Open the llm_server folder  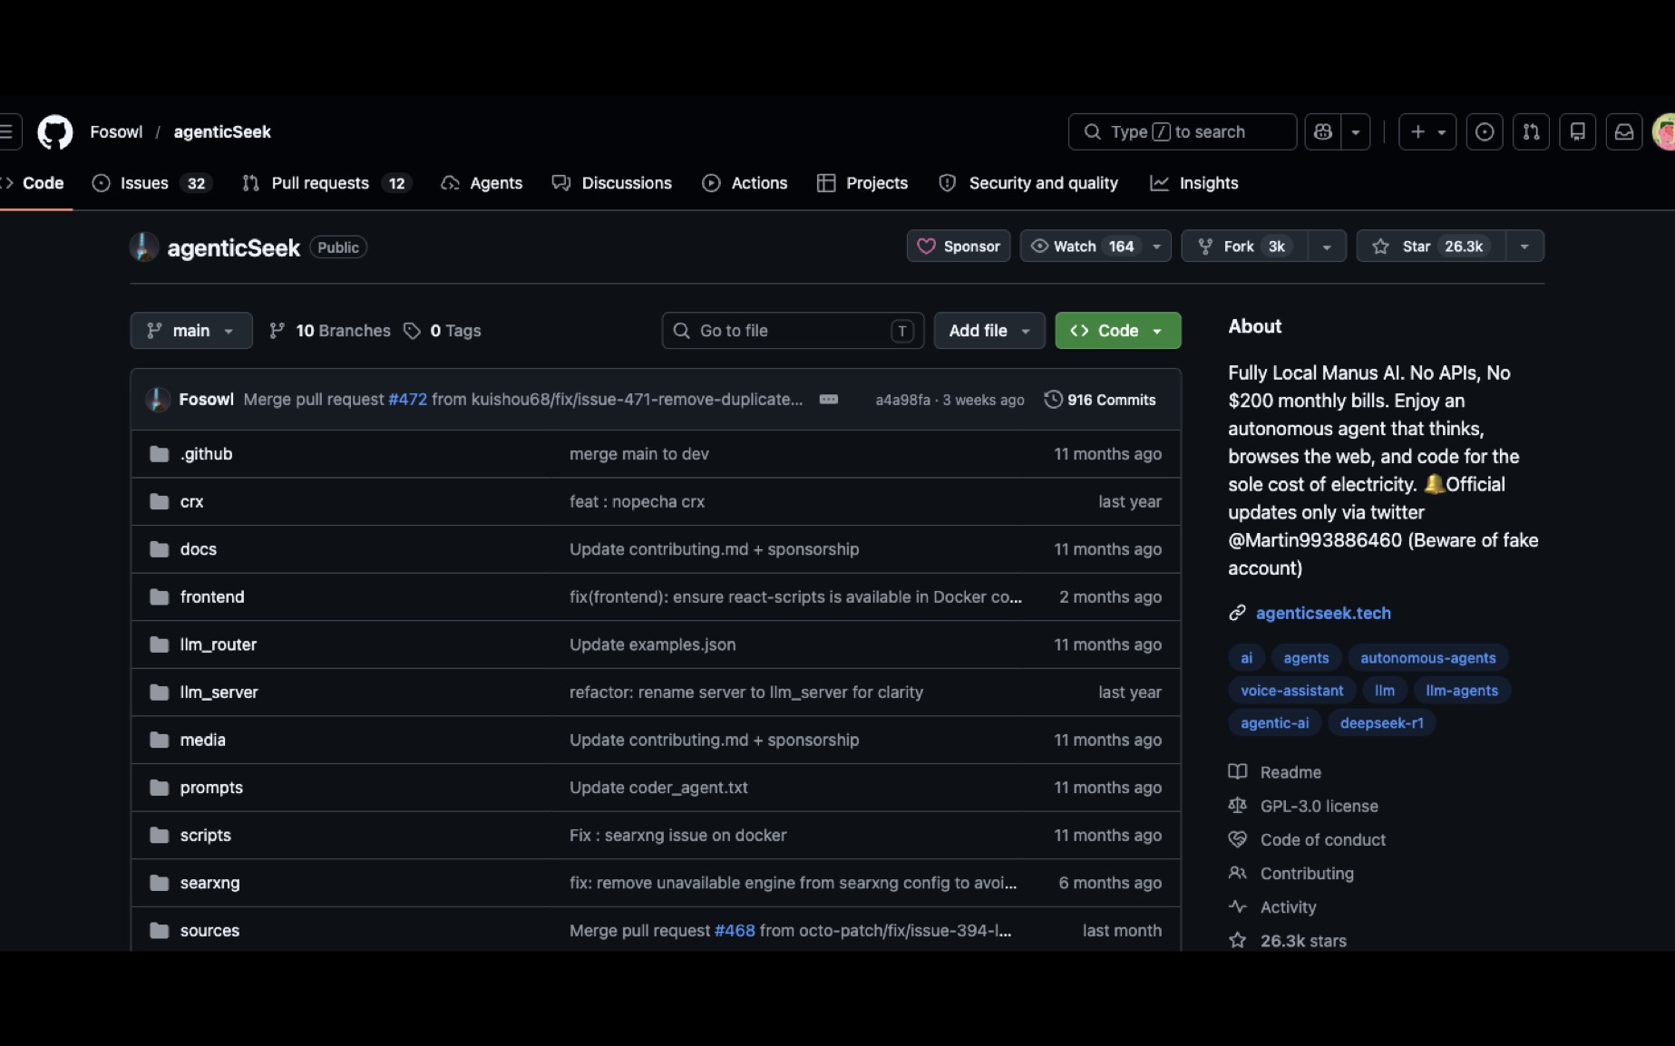click(x=219, y=692)
